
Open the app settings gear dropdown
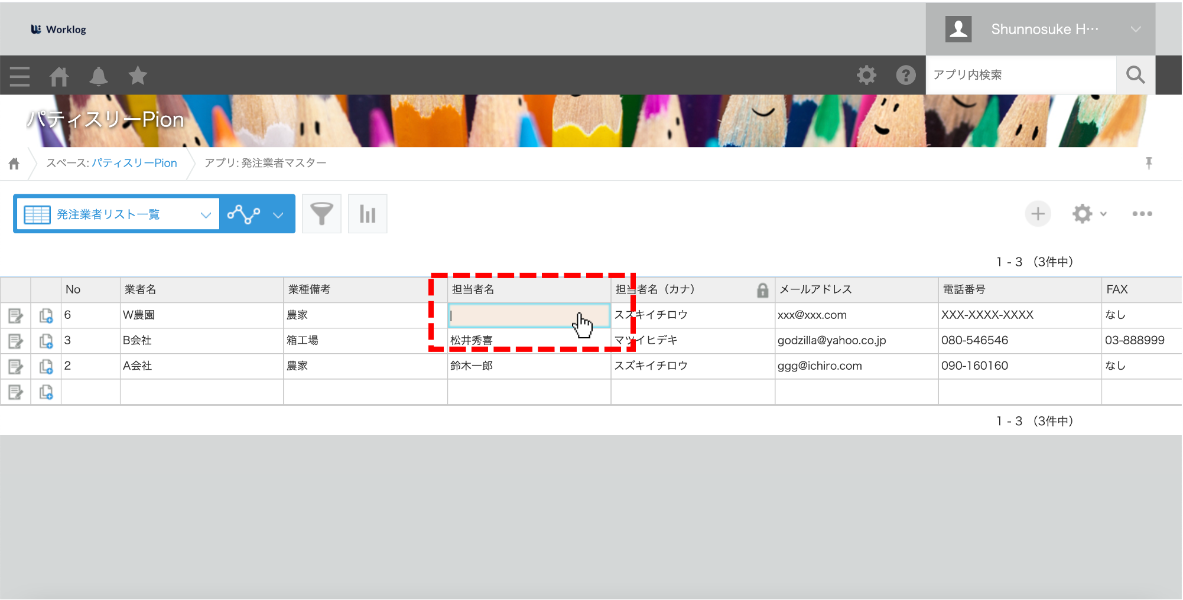[1089, 214]
